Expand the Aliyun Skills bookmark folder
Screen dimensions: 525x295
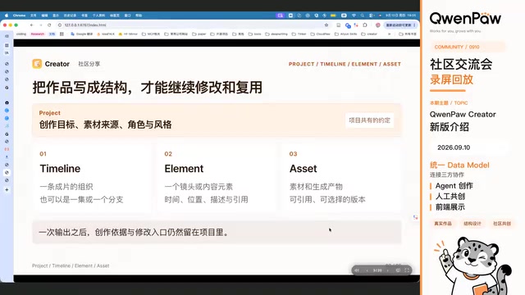[x=346, y=34]
